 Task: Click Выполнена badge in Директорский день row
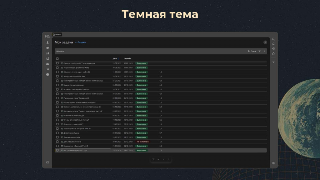click(x=142, y=133)
